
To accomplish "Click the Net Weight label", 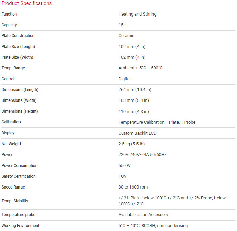I will point(11,144).
